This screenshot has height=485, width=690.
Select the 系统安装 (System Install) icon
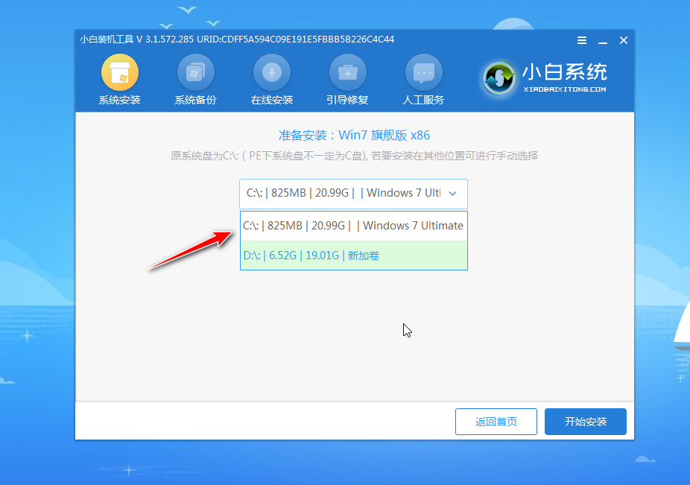coord(119,78)
